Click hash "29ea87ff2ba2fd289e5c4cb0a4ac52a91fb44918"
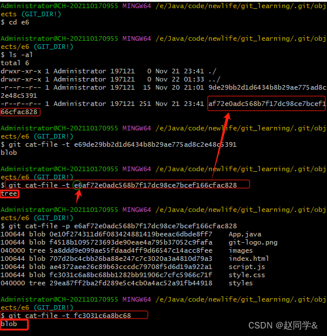 point(131,283)
